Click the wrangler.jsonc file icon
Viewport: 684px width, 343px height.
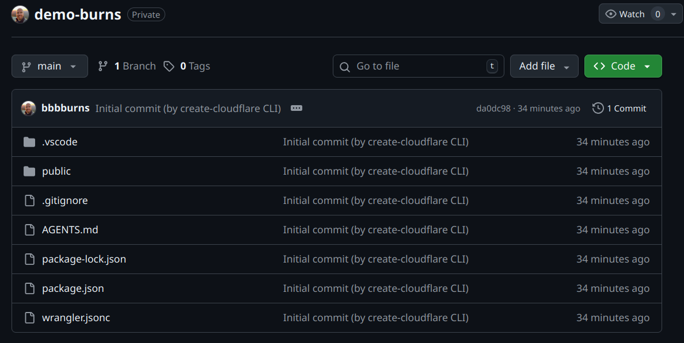(29, 318)
